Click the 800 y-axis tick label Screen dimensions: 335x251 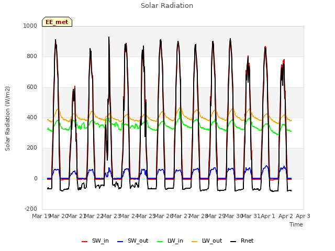[32, 56]
